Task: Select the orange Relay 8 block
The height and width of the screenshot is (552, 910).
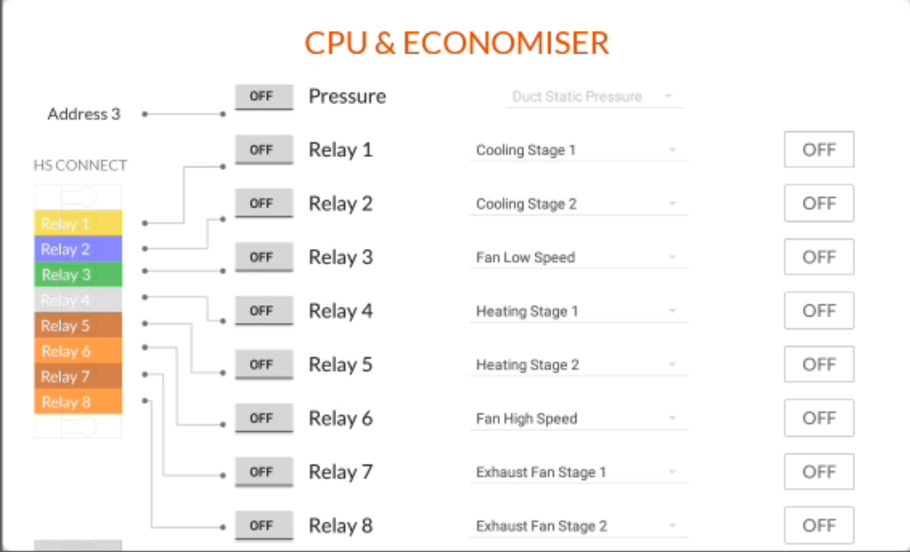Action: point(77,402)
